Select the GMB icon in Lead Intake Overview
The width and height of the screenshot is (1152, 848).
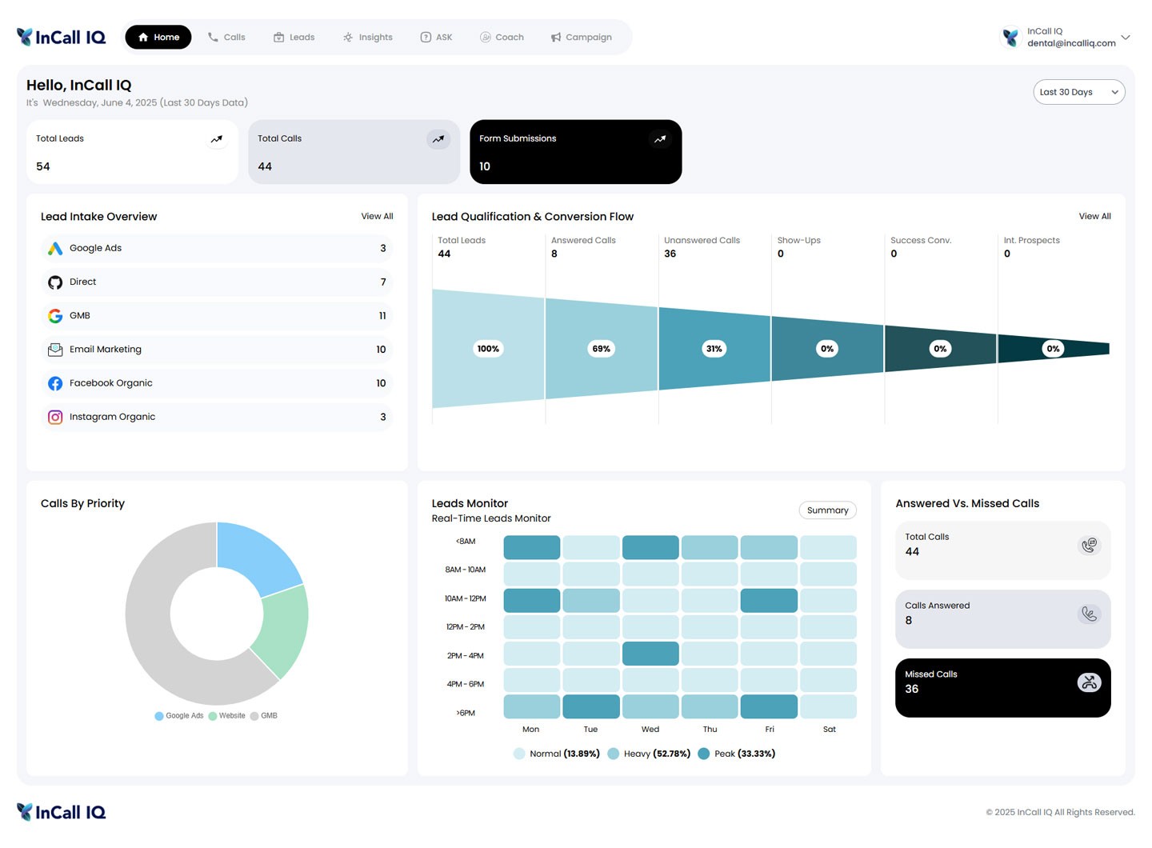click(54, 315)
